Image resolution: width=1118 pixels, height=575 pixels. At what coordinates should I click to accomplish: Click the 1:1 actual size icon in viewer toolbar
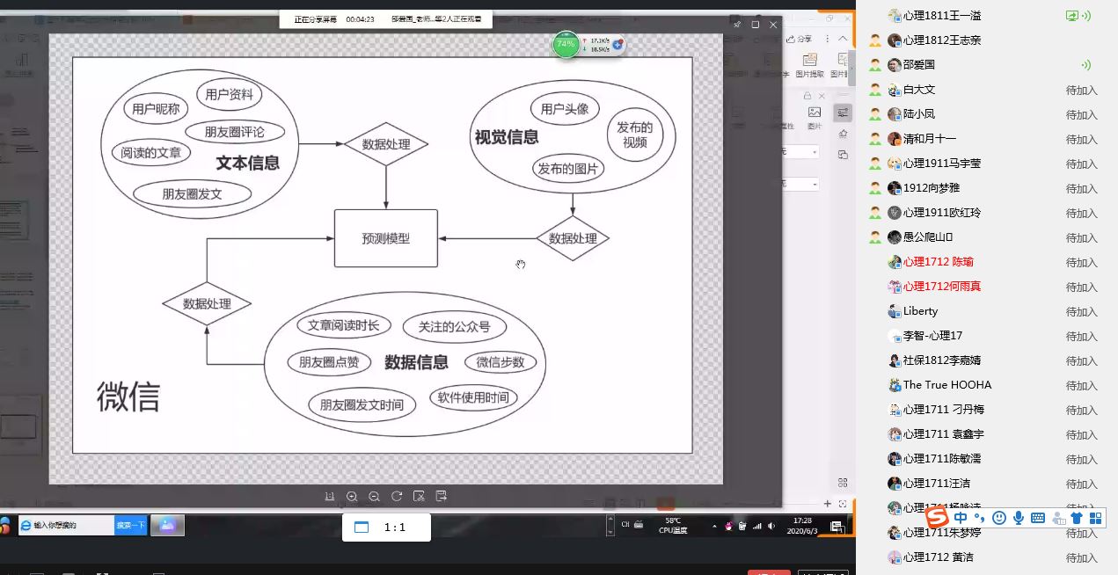click(330, 497)
